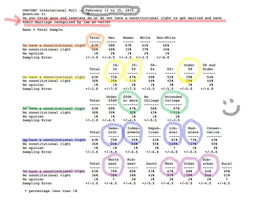This screenshot has height=201, width=254.
Task: Select the "Women" column header
Action: [x=128, y=38]
